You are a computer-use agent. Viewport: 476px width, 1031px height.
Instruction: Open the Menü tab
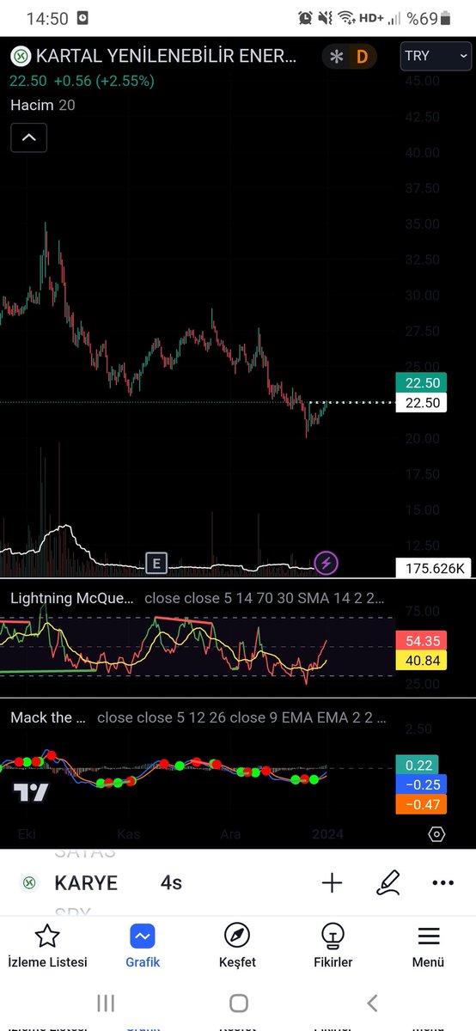click(428, 947)
